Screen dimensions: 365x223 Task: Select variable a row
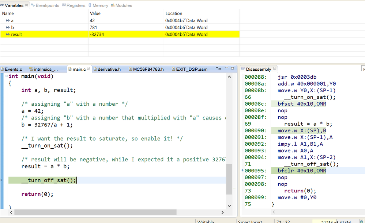coord(120,20)
